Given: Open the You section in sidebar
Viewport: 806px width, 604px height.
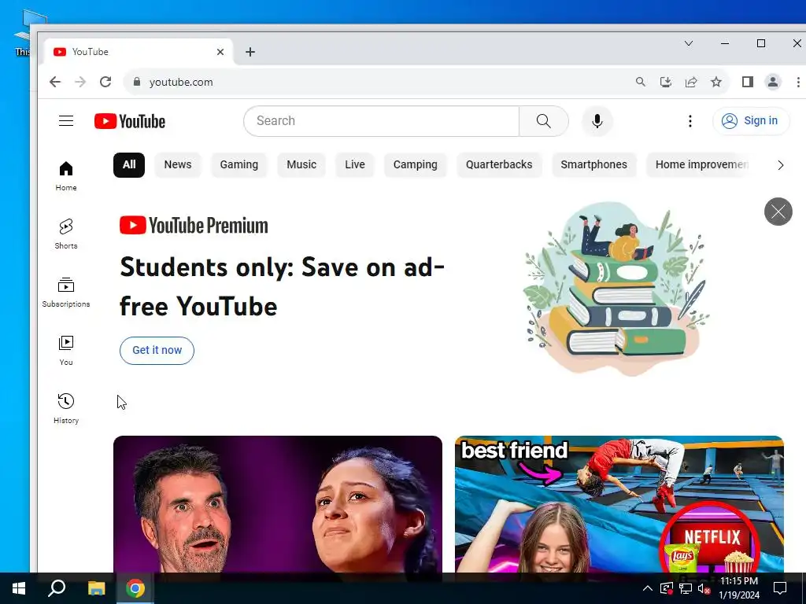Looking at the screenshot, I should click(66, 350).
